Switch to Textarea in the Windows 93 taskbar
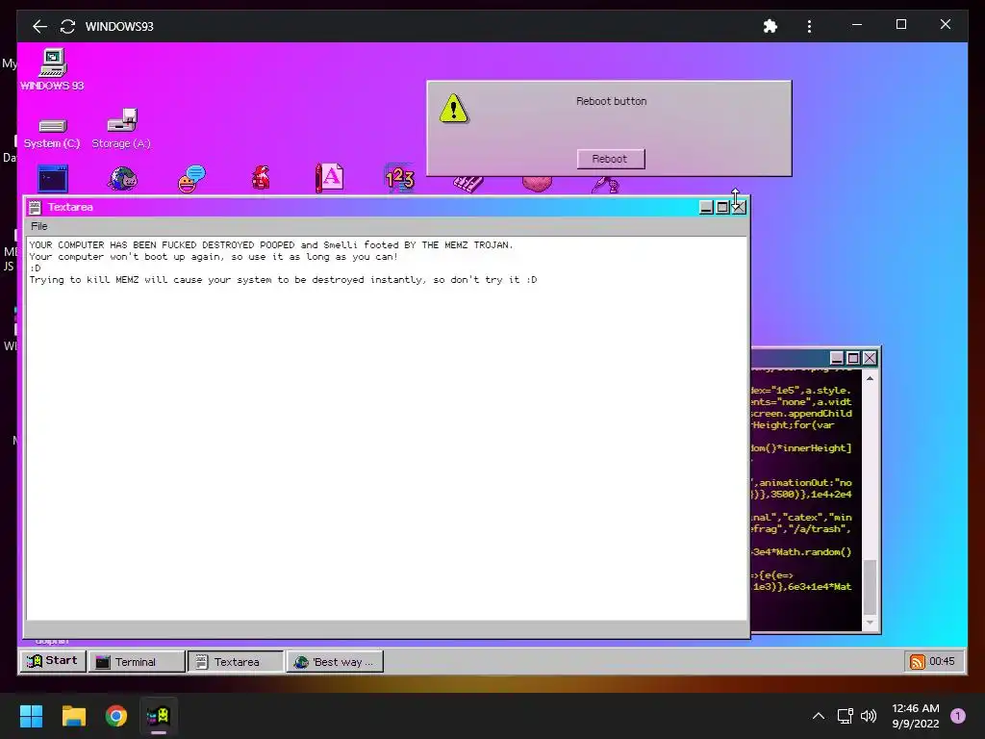 [x=236, y=662]
